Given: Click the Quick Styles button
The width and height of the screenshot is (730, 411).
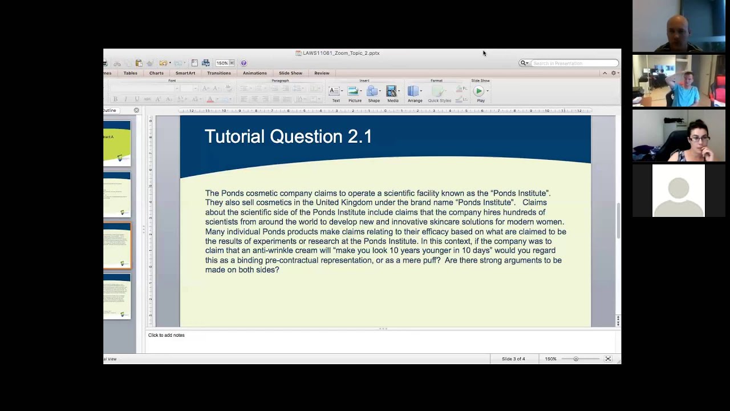Looking at the screenshot, I should point(440,95).
